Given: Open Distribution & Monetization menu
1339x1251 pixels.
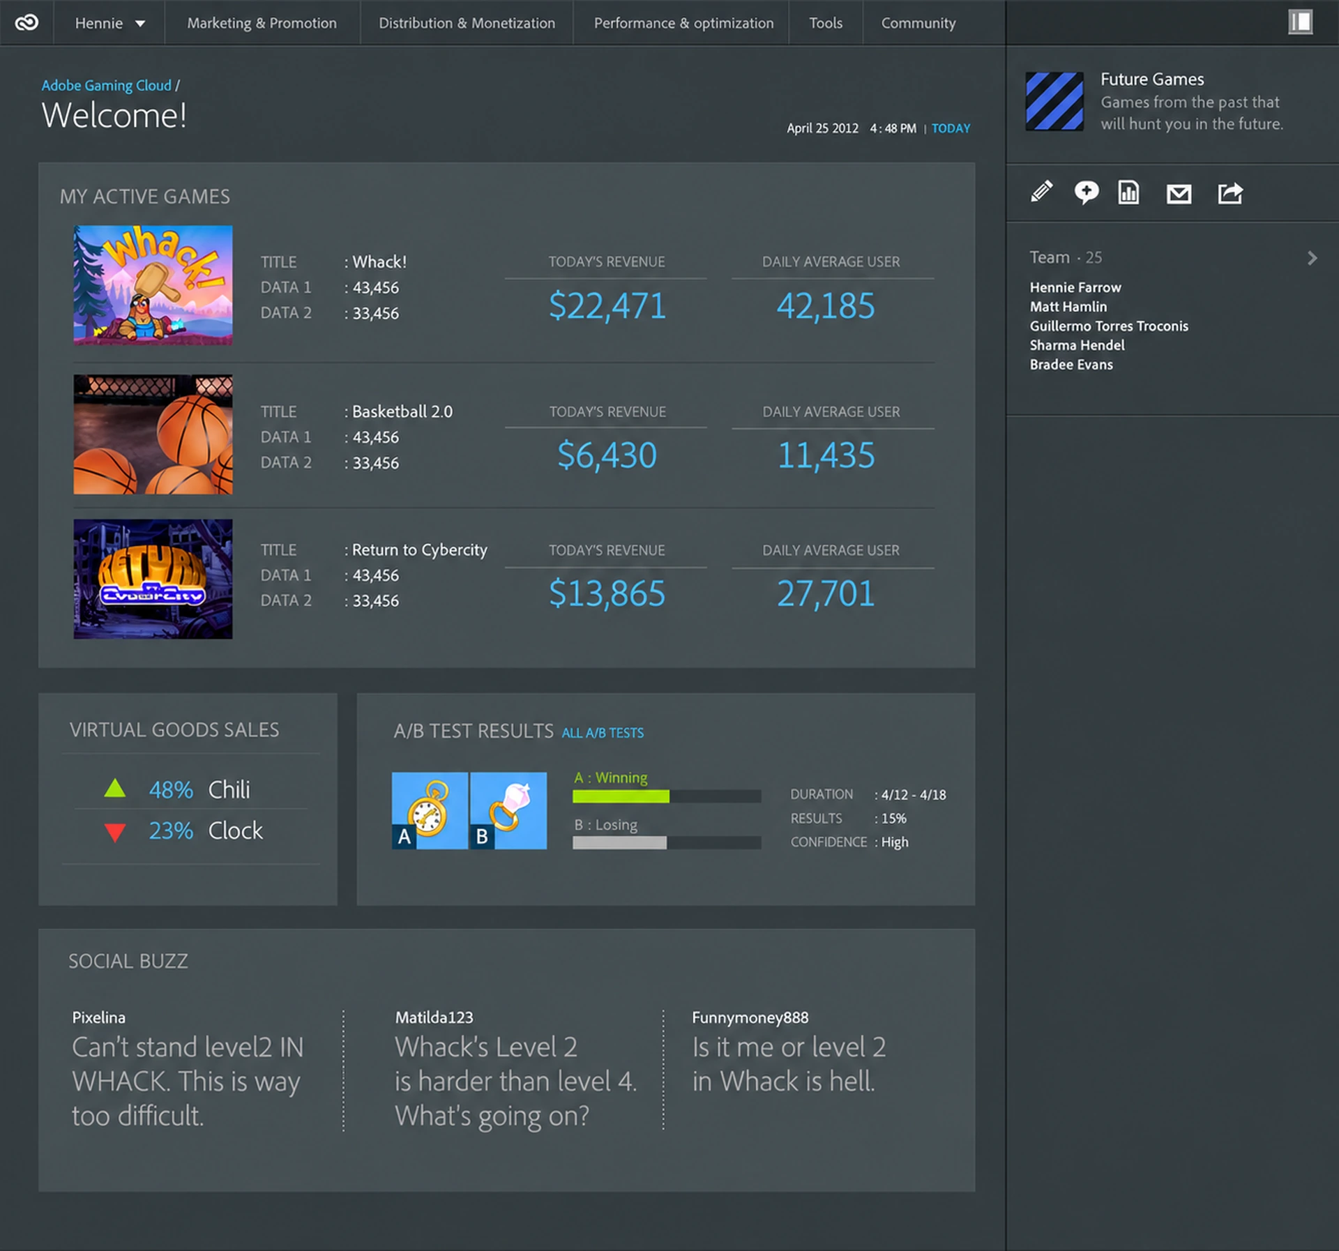Looking at the screenshot, I should tap(467, 23).
